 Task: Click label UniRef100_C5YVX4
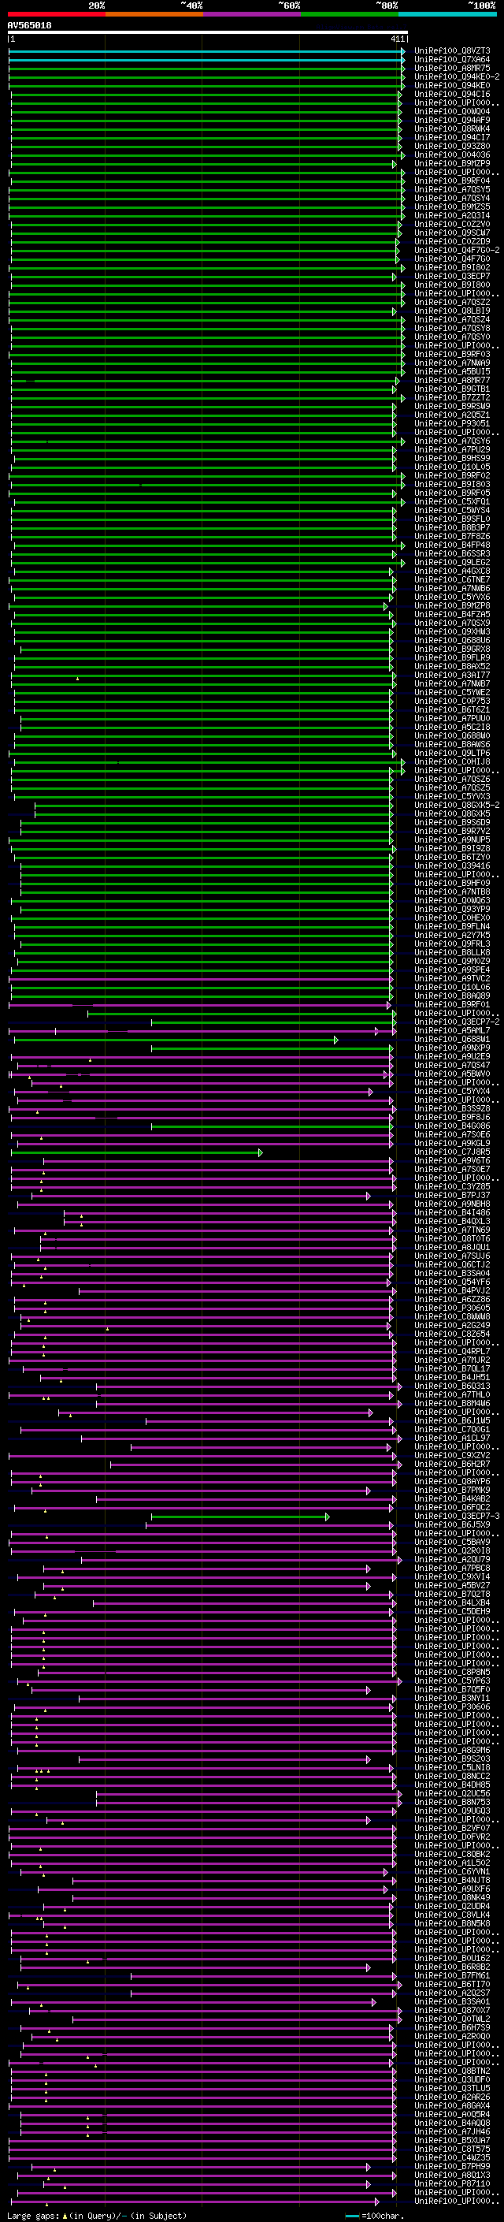tap(451, 1091)
